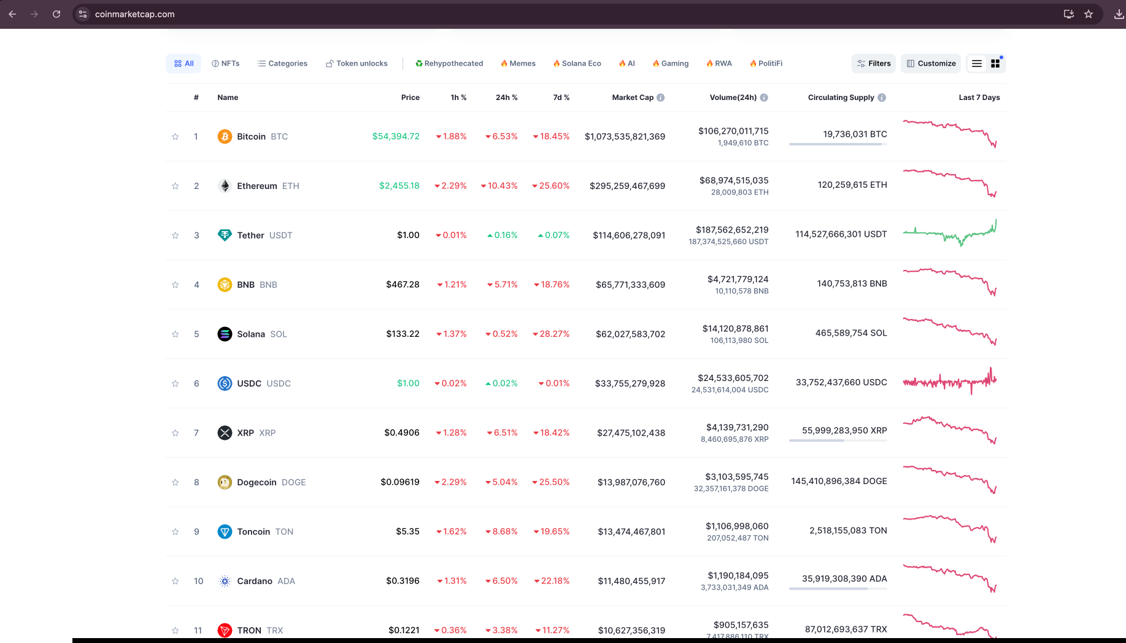Sort table by 7d % column

click(561, 98)
